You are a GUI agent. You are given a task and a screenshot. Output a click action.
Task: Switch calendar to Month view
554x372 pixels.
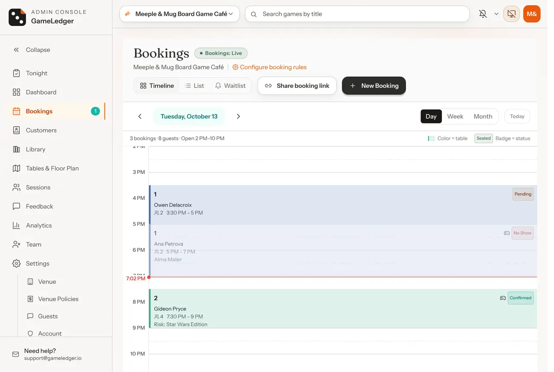point(483,116)
